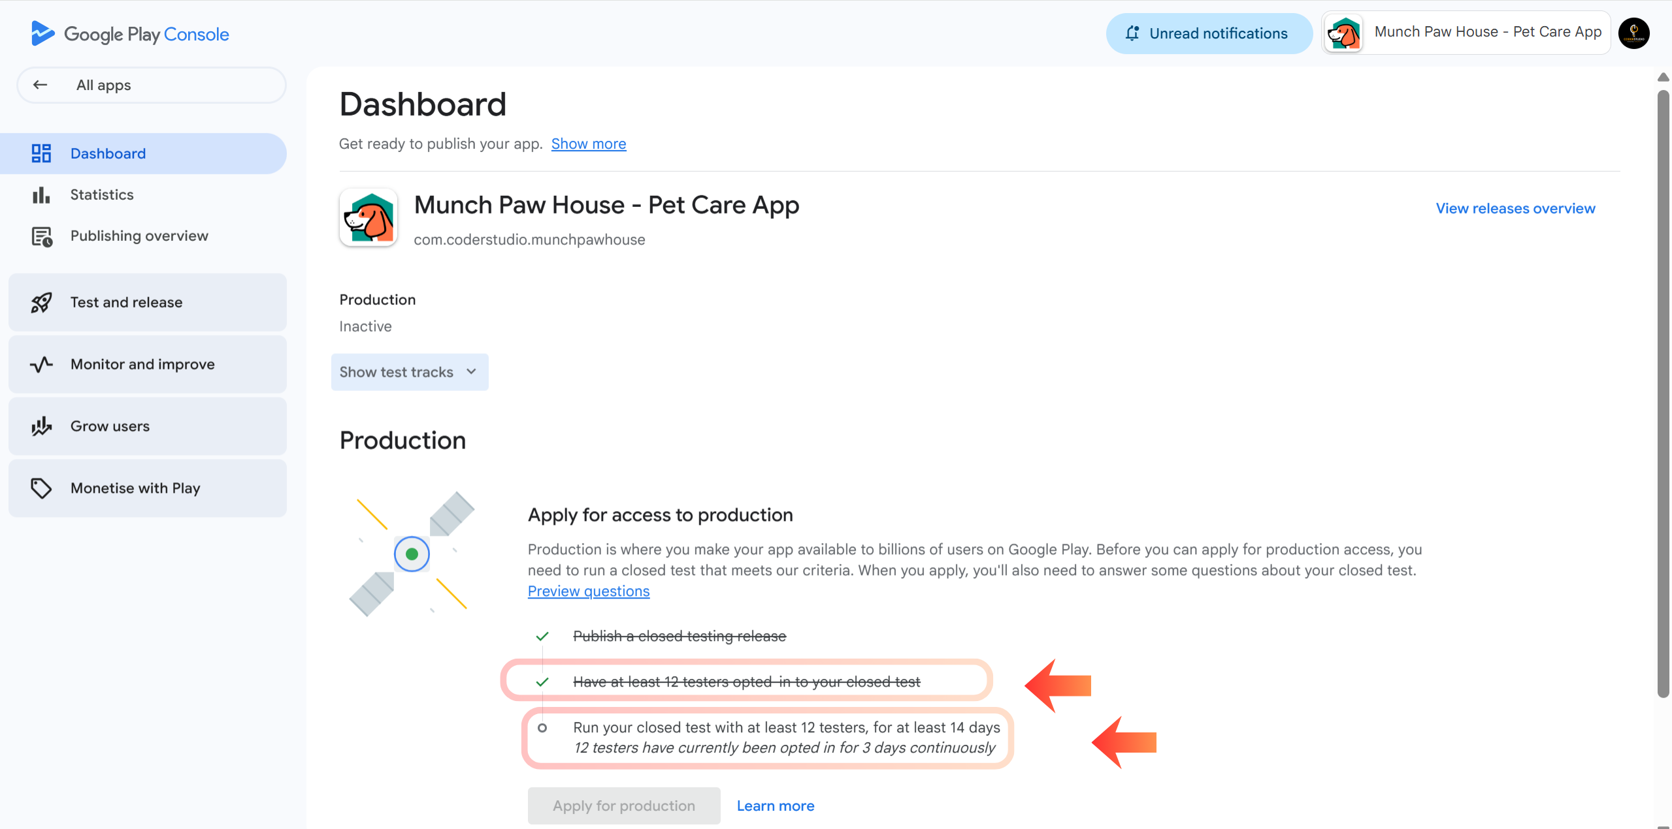The image size is (1672, 829).
Task: Click the Publish closed testing release checkmark
Action: pos(542,635)
